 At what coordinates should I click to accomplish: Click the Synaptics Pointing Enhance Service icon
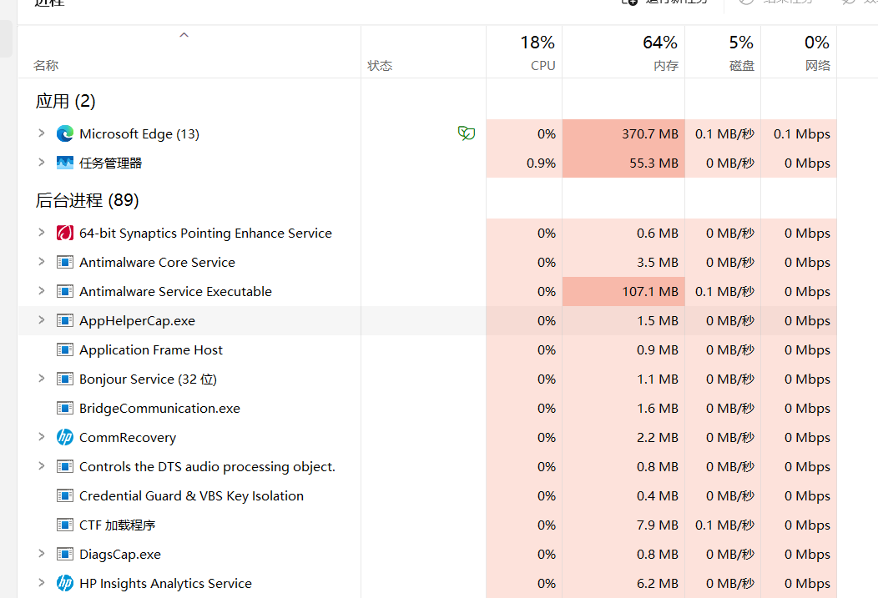[x=65, y=233]
